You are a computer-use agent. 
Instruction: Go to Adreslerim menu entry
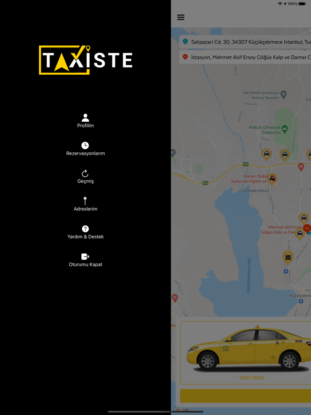85,209
